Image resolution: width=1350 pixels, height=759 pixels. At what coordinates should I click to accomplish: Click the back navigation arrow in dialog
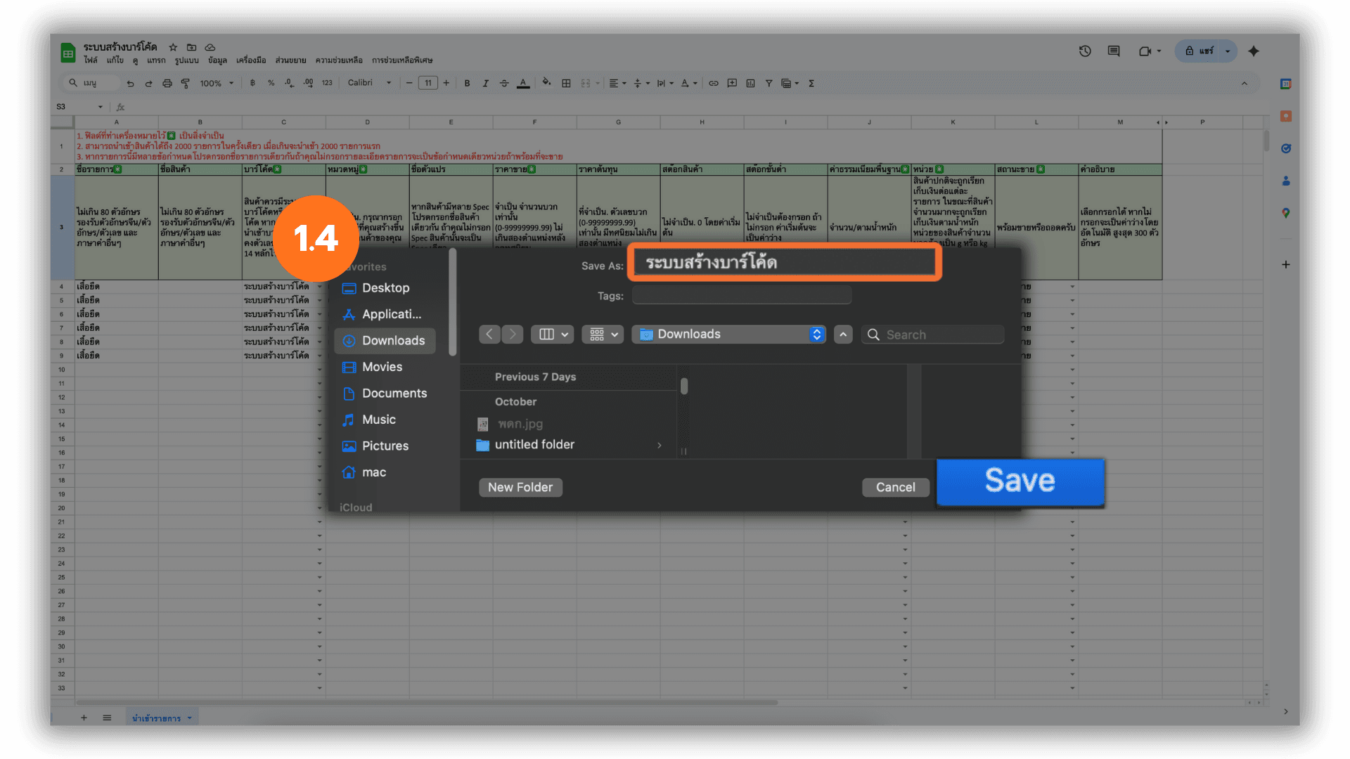coord(489,335)
